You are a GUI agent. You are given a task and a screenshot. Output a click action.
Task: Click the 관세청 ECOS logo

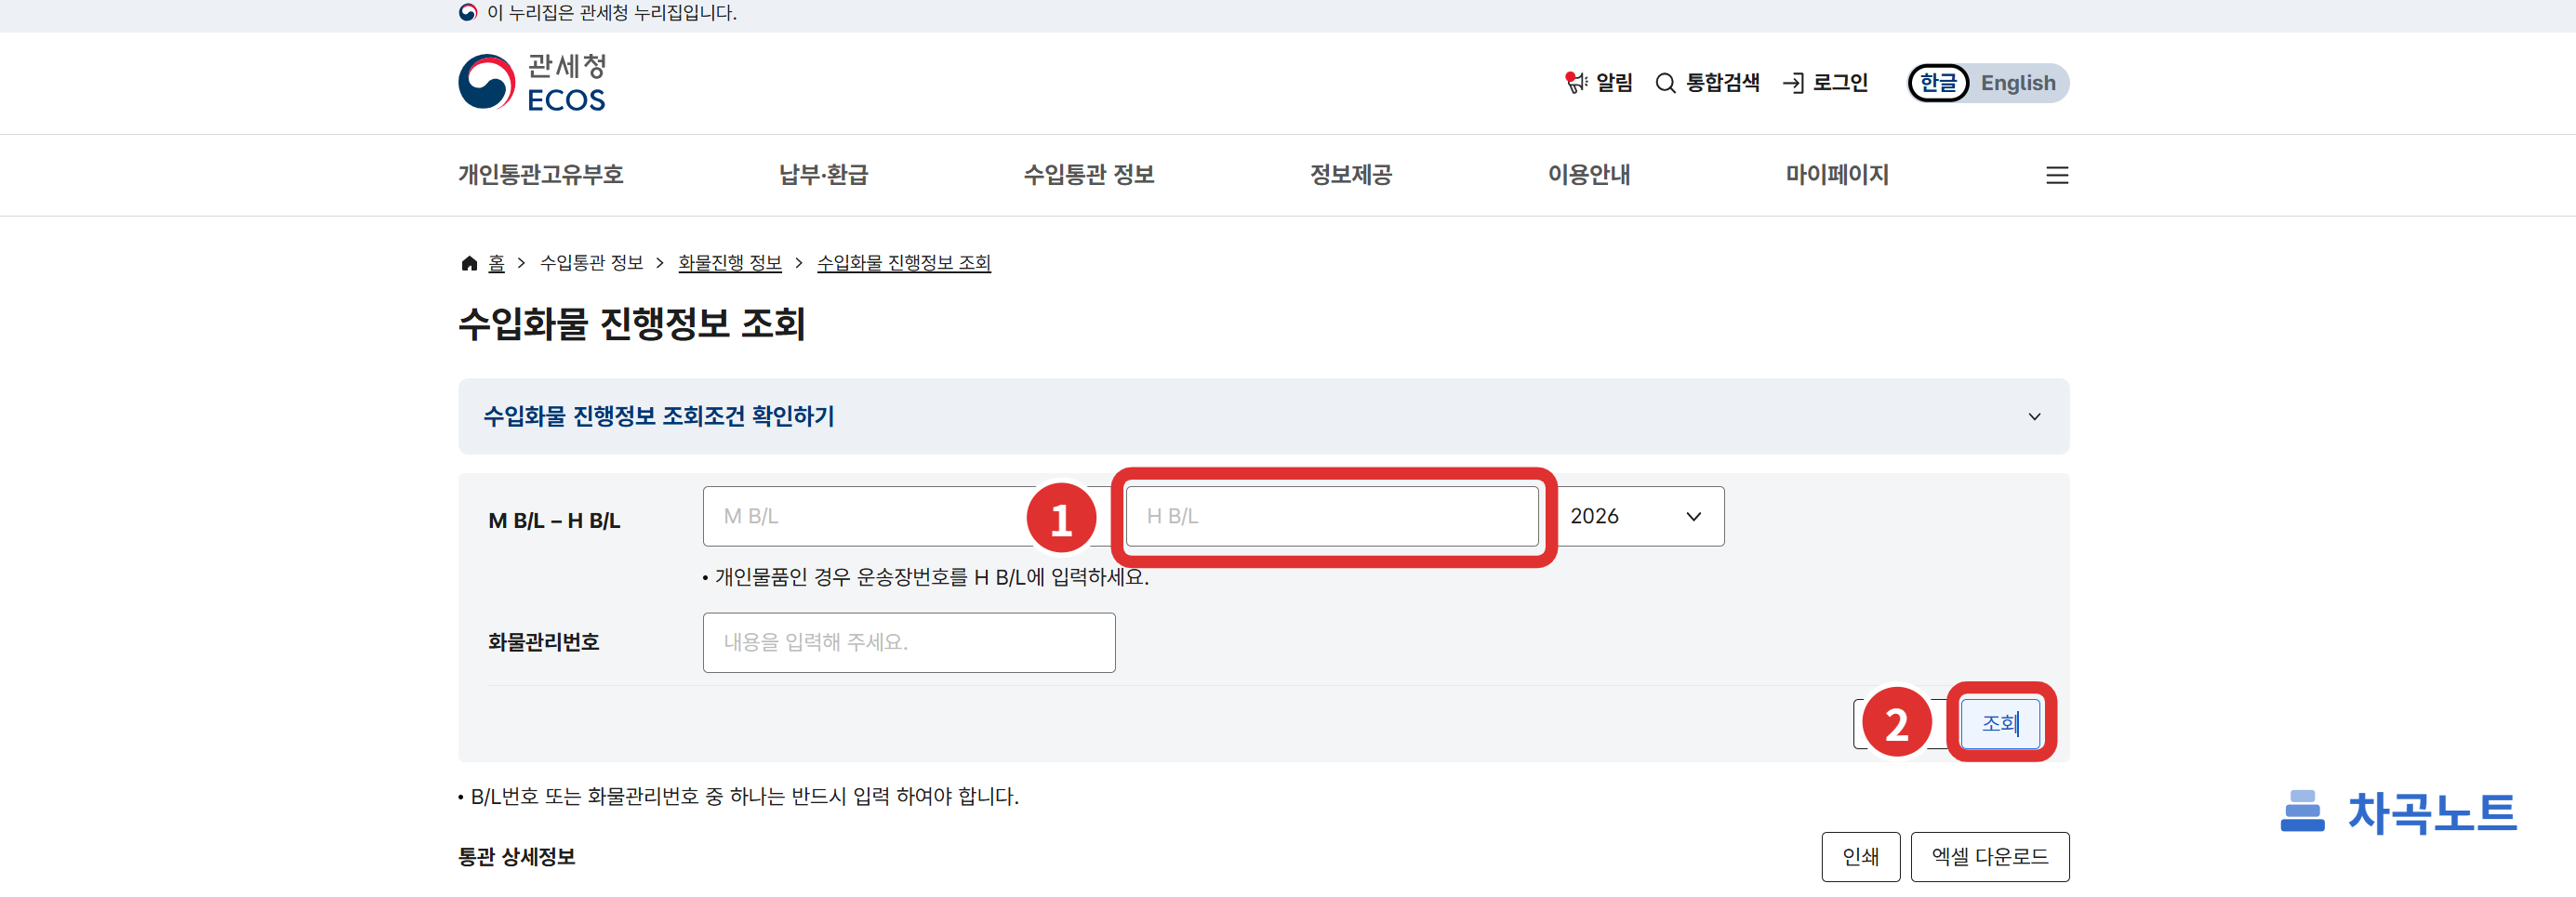click(x=532, y=82)
